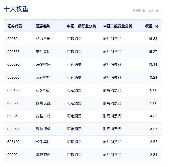
Task: Select the 美的集团 name cell
Action: [x=43, y=52]
